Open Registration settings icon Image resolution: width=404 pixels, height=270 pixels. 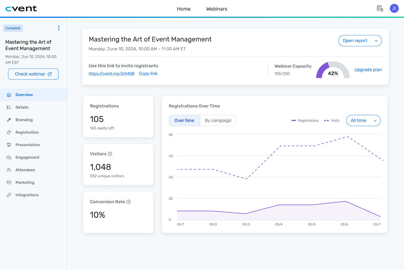(9, 132)
